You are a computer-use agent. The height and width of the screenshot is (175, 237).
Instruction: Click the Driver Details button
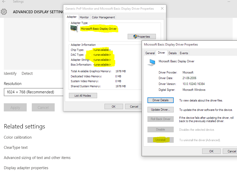click(x=160, y=100)
